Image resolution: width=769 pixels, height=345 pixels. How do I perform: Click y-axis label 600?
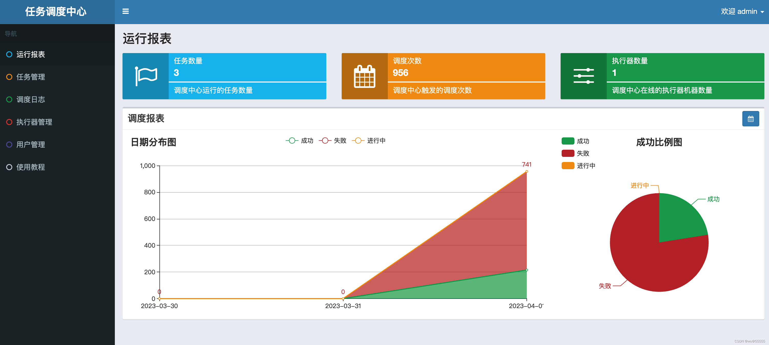(149, 219)
